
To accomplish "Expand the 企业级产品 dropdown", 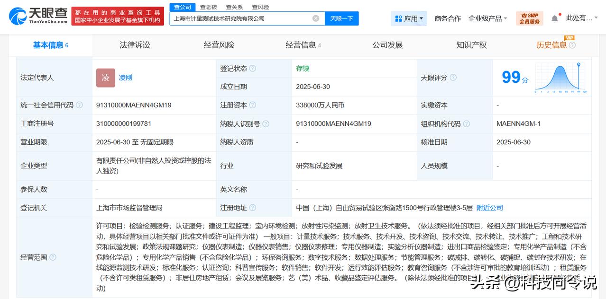I will tap(488, 18).
